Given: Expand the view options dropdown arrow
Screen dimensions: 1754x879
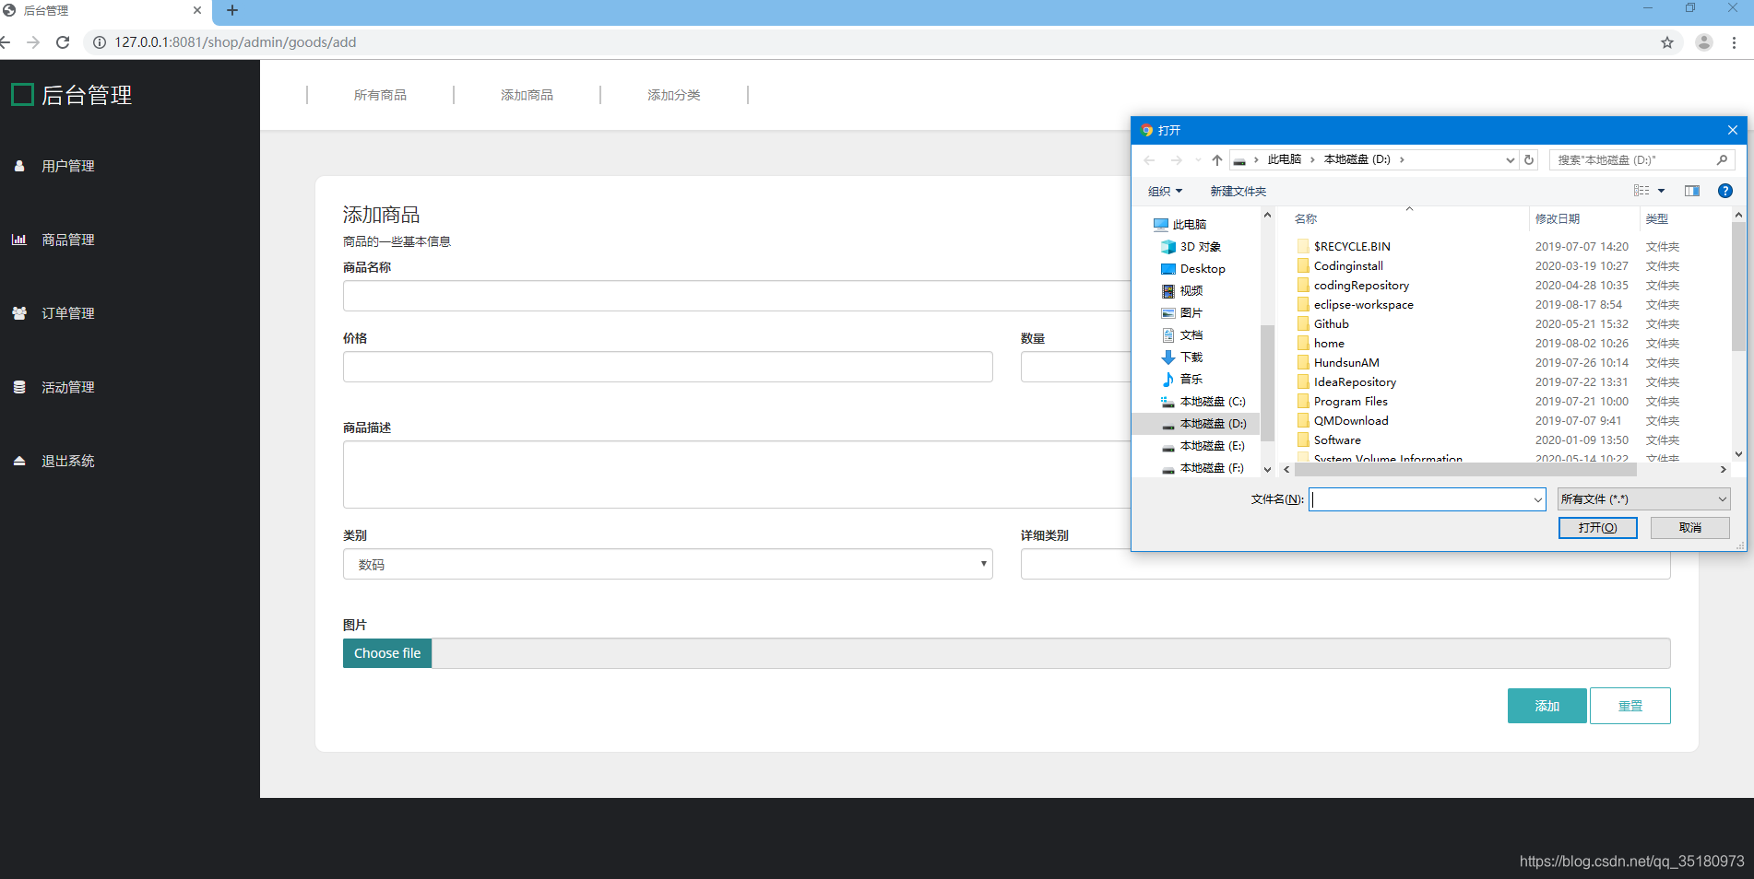Looking at the screenshot, I should point(1662,191).
